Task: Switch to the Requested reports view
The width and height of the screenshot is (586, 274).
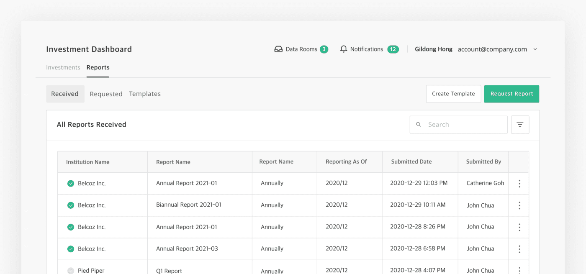Action: [106, 94]
